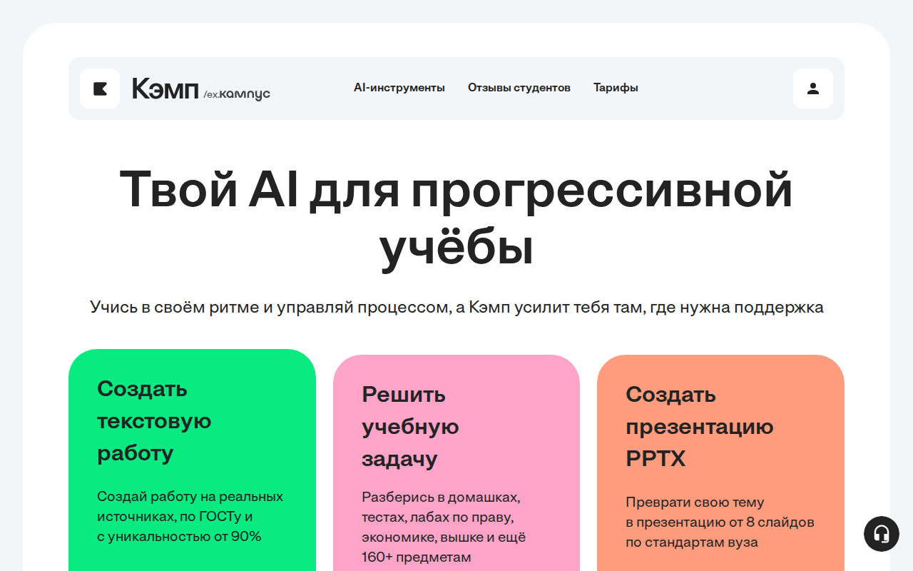Click the Кэмп brand name text
913x571 pixels.
164,89
